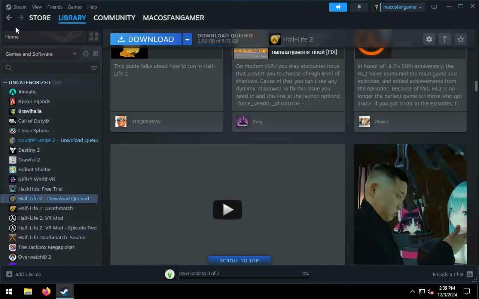Click the content area vertical scrollbar
Image resolution: width=479 pixels, height=299 pixels.
[x=476, y=86]
